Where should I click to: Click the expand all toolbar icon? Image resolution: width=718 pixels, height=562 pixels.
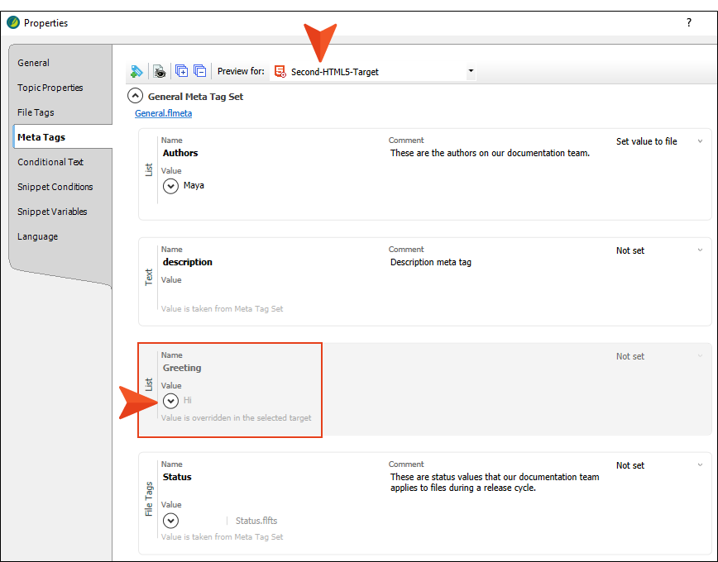click(x=181, y=71)
